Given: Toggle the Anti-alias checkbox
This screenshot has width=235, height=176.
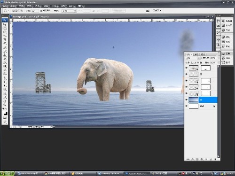Looking at the screenshot, I should (41, 11).
